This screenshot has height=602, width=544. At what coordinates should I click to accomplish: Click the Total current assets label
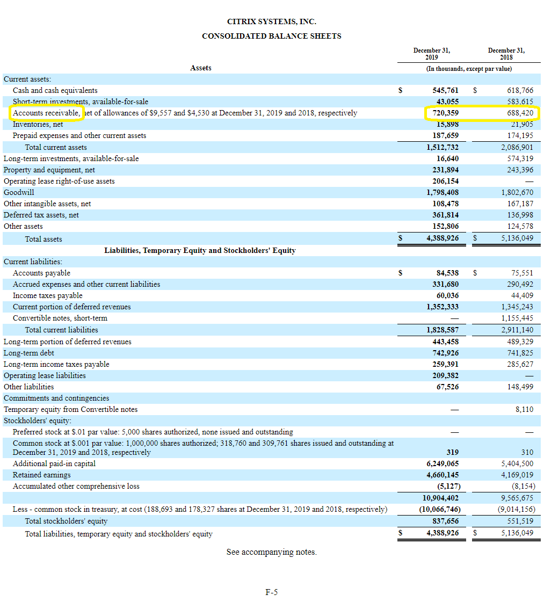(x=56, y=147)
